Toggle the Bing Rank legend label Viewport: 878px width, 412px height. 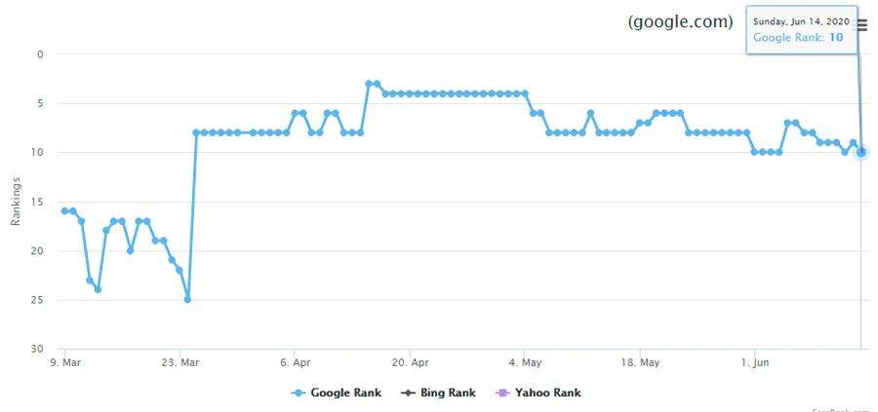click(448, 393)
